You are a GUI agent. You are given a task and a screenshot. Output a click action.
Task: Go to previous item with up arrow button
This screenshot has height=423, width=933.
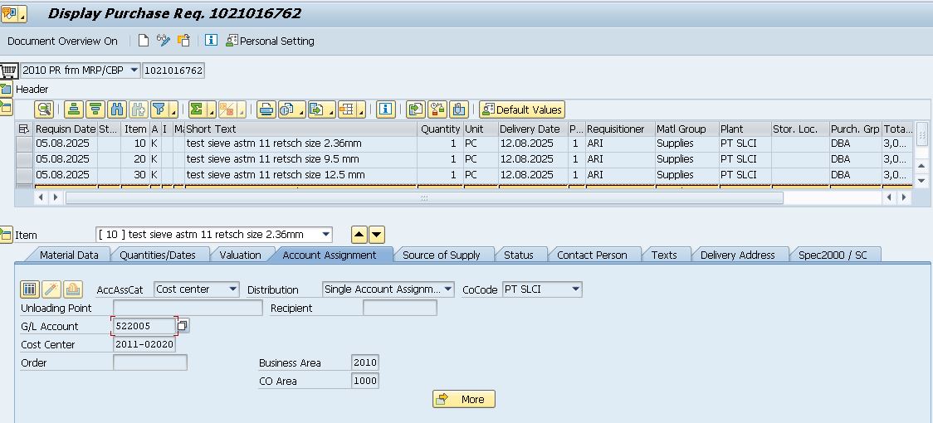(x=359, y=235)
